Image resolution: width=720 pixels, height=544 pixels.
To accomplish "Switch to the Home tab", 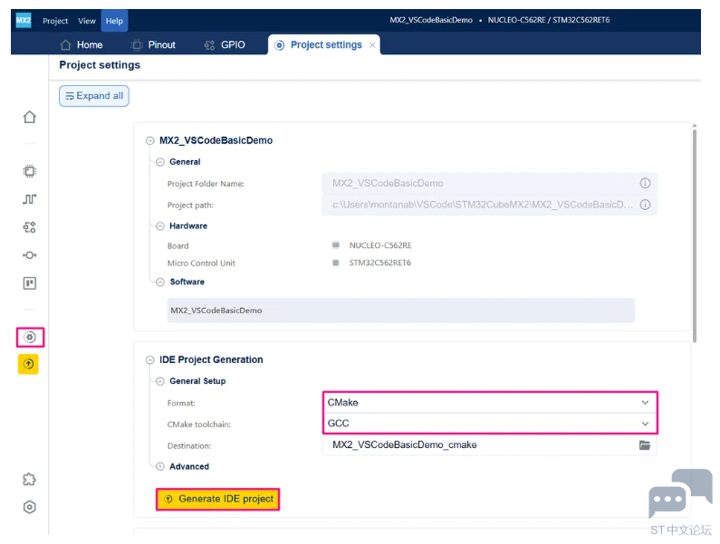I will coord(82,45).
